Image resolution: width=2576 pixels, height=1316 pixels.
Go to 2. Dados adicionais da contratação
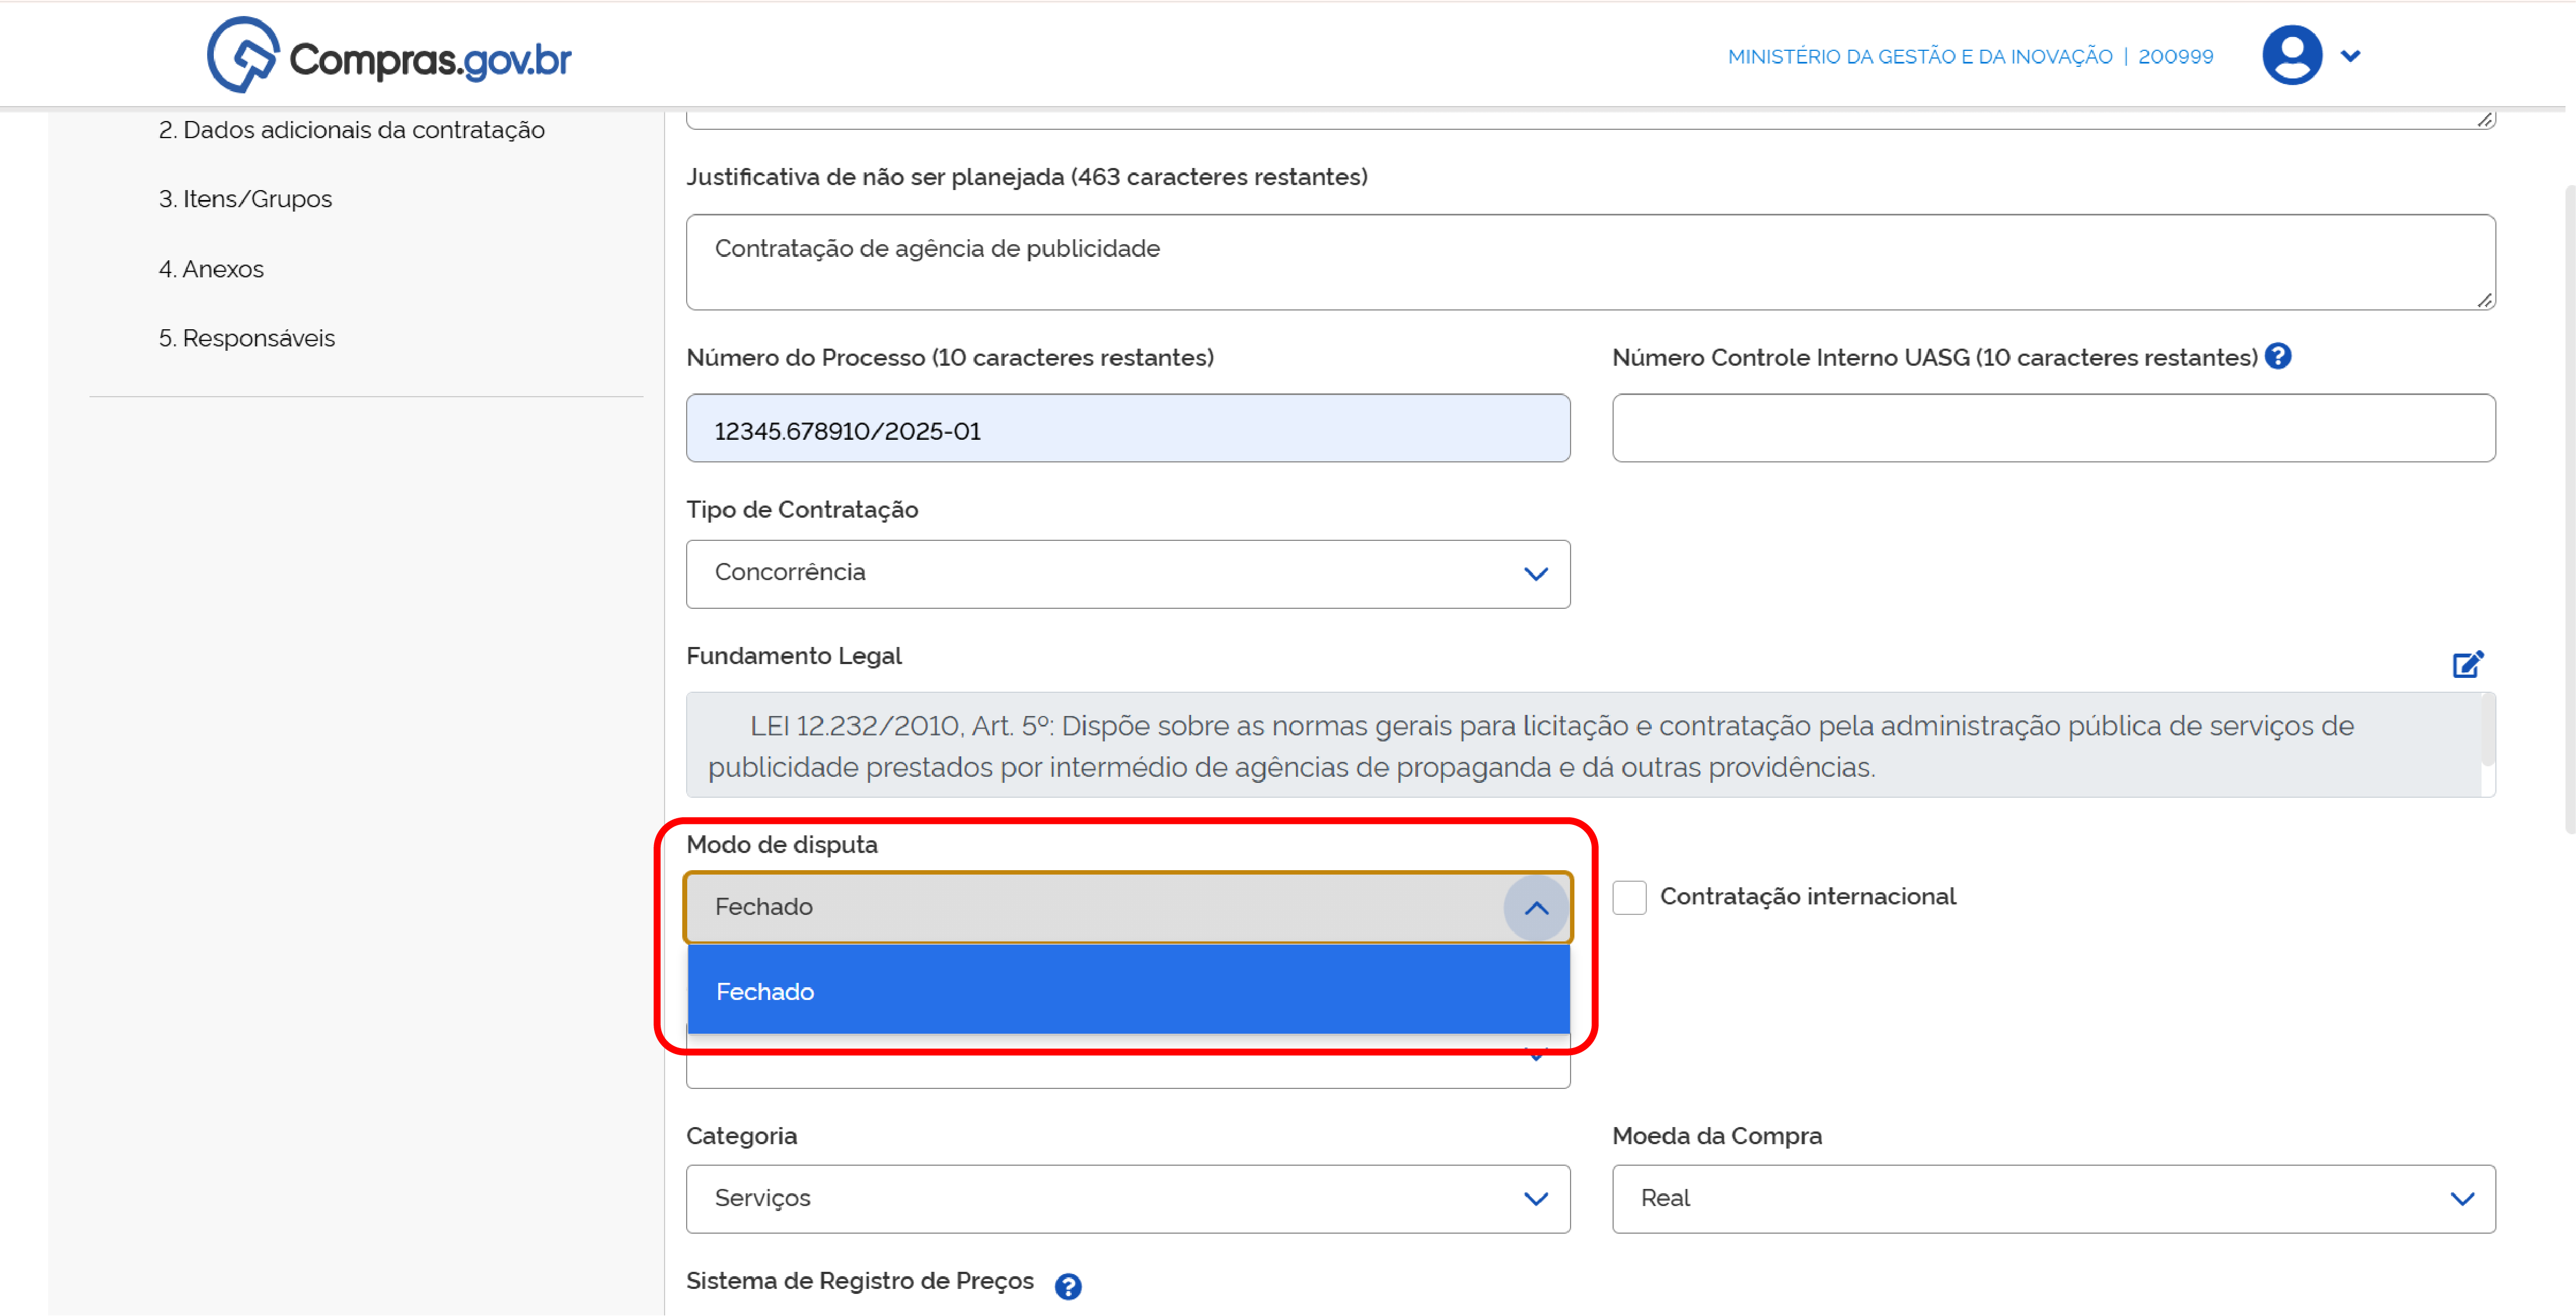pos(352,130)
